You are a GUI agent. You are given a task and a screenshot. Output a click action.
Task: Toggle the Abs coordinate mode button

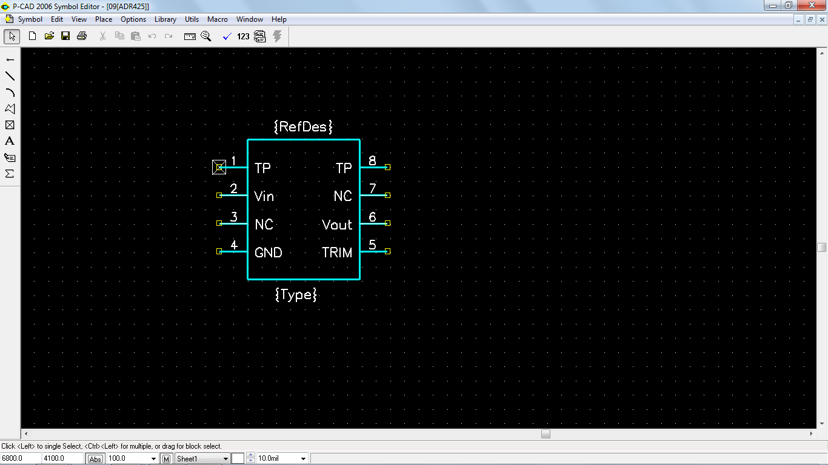[95, 459]
